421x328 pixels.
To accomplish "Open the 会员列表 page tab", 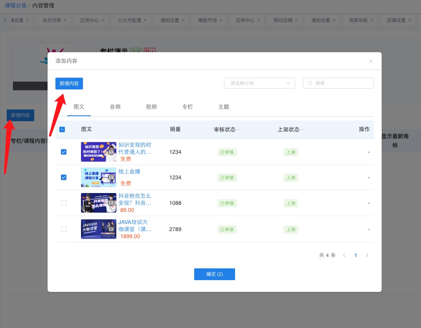I will (52, 20).
